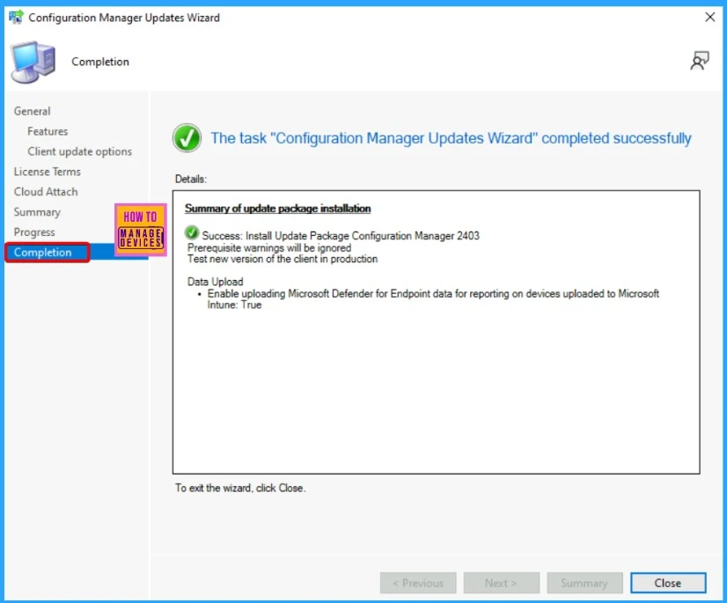Screen dimensions: 727x603
Task: Click the 'Configuration Manager Updates Wizard' window title
Action: tap(124, 18)
